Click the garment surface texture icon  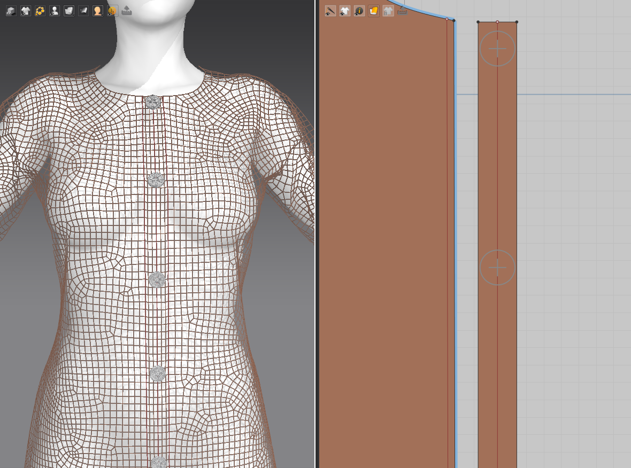[x=83, y=11]
